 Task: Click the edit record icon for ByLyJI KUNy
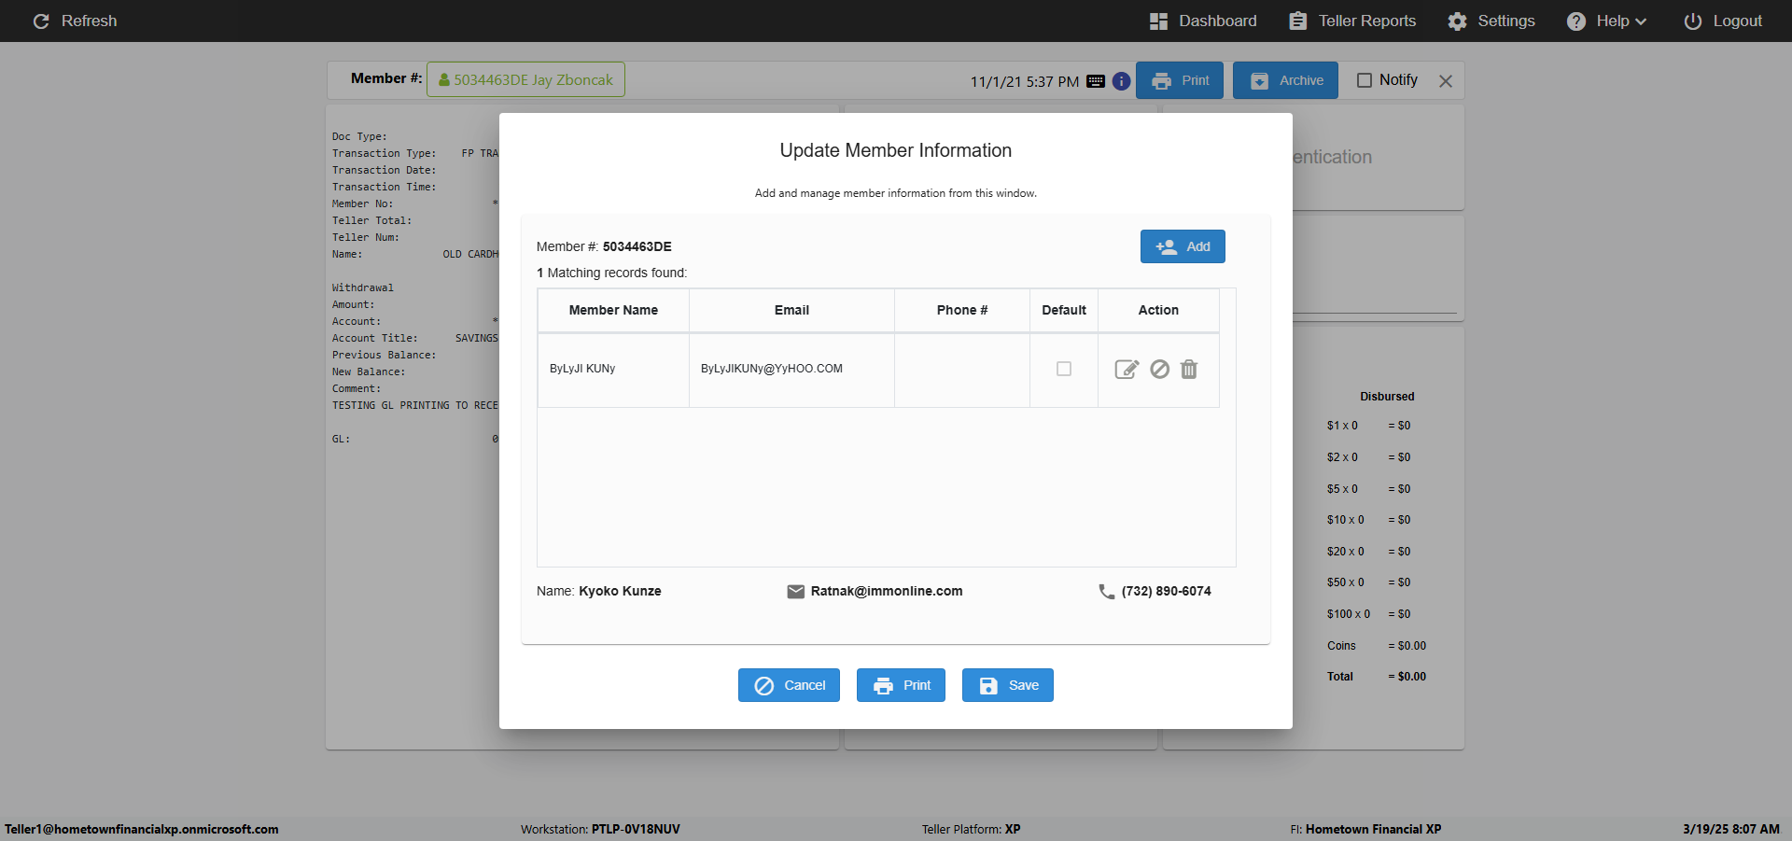[1127, 370]
